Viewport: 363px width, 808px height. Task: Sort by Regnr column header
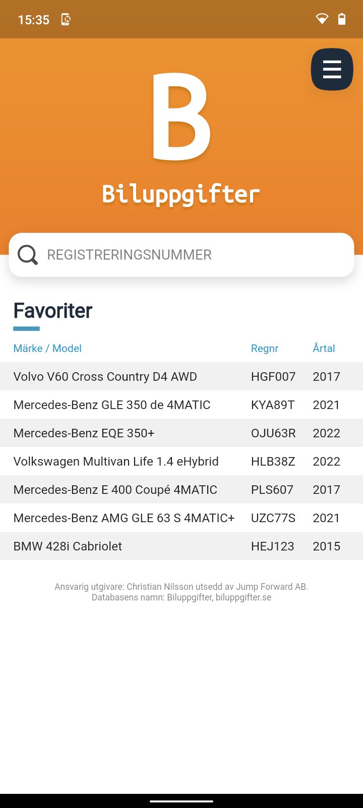(x=265, y=348)
